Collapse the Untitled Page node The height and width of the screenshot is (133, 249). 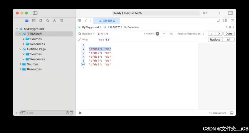click(x=20, y=49)
